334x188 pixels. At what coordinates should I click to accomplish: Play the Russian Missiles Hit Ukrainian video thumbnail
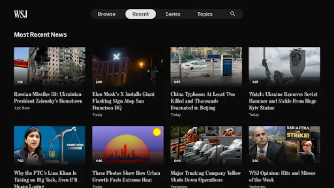pyautogui.click(x=50, y=66)
